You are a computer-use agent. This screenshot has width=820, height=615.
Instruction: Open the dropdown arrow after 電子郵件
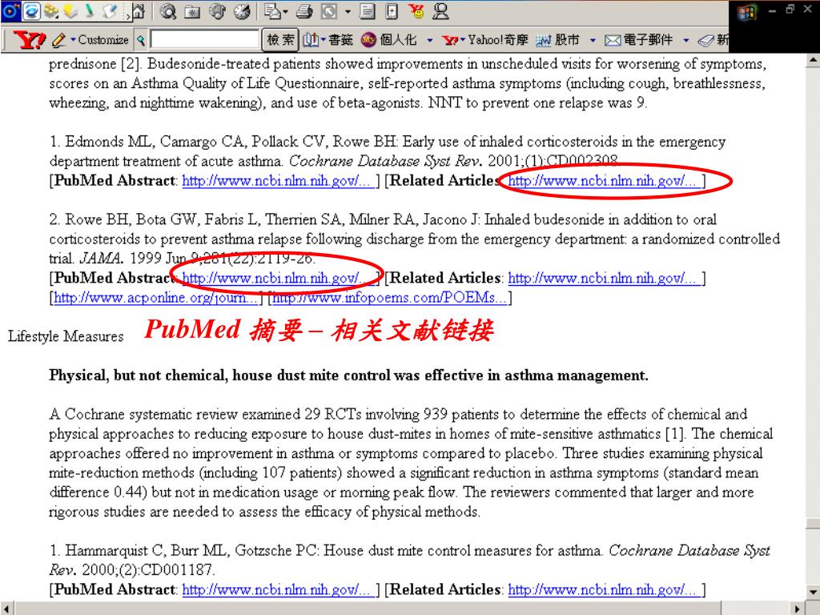pyautogui.click(x=686, y=40)
